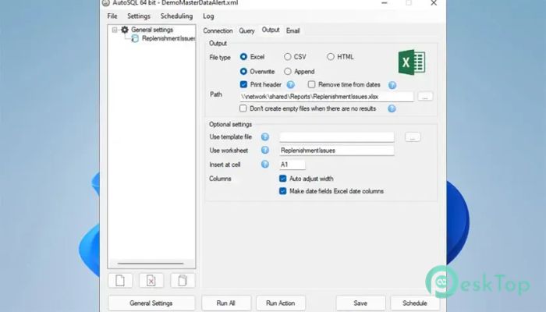Toggle Make date fields Excel date columns
This screenshot has height=312, width=546.
point(282,191)
